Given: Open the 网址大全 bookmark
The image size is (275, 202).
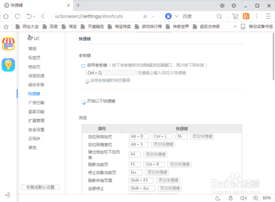Looking at the screenshot, I should [27, 27].
